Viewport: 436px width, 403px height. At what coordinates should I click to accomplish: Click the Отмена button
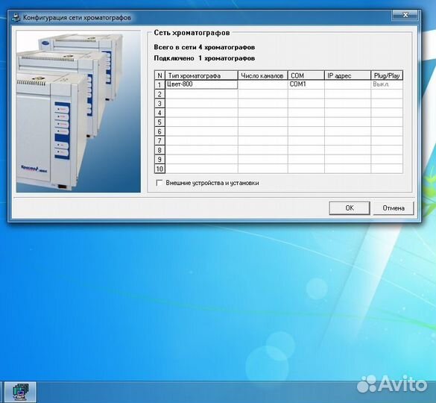click(394, 208)
